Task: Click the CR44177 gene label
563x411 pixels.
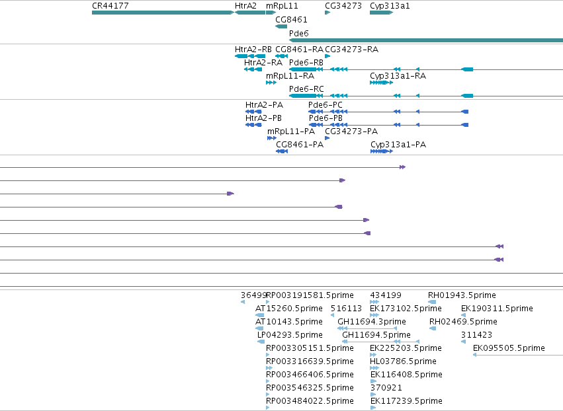Action: (x=110, y=6)
